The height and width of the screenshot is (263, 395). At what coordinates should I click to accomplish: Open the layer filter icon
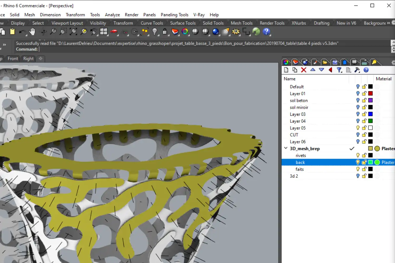pos(339,70)
